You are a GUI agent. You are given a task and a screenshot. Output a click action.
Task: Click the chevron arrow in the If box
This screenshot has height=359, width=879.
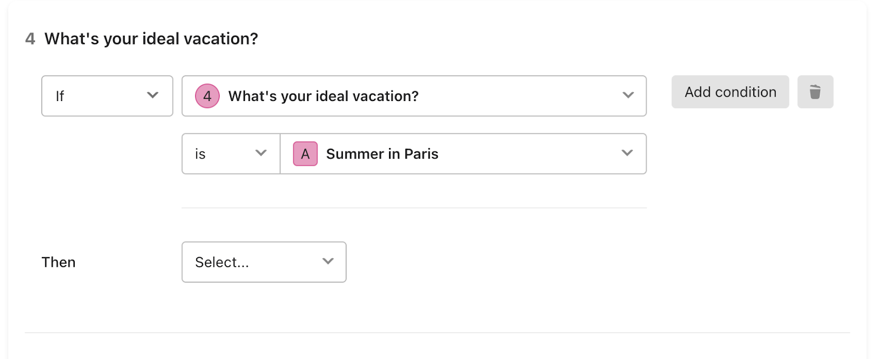153,95
